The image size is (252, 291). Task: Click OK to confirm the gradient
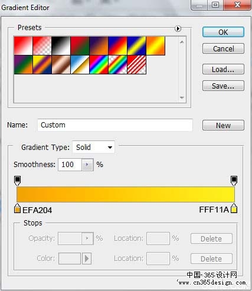coord(223,32)
